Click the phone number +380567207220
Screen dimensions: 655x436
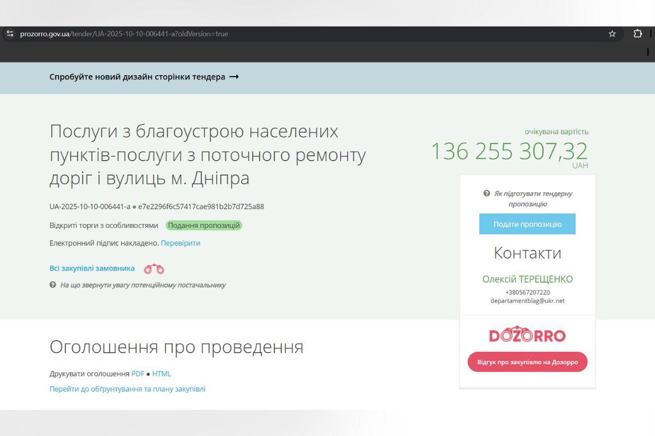527,292
